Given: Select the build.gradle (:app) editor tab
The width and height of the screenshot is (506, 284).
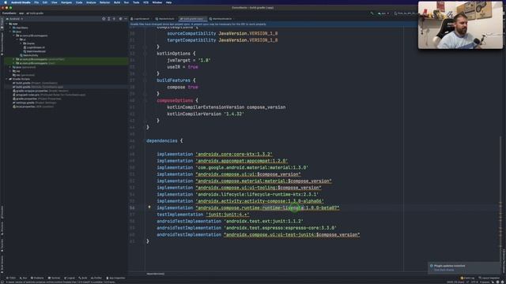Looking at the screenshot, I should click(193, 19).
